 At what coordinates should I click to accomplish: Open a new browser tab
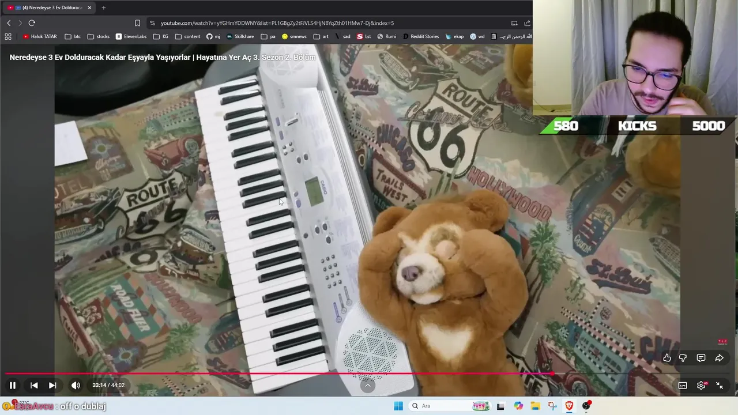[x=104, y=7]
